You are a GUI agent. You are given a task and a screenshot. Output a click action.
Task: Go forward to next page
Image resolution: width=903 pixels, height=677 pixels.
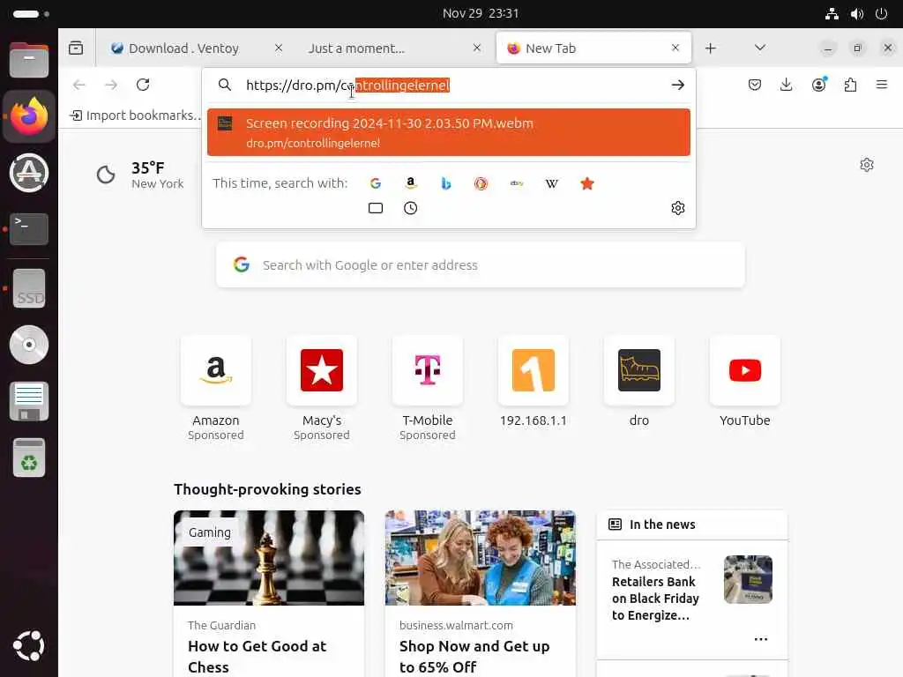[x=111, y=85]
